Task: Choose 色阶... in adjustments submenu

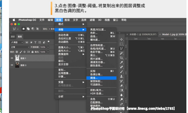Action: pyautogui.click(x=101, y=33)
